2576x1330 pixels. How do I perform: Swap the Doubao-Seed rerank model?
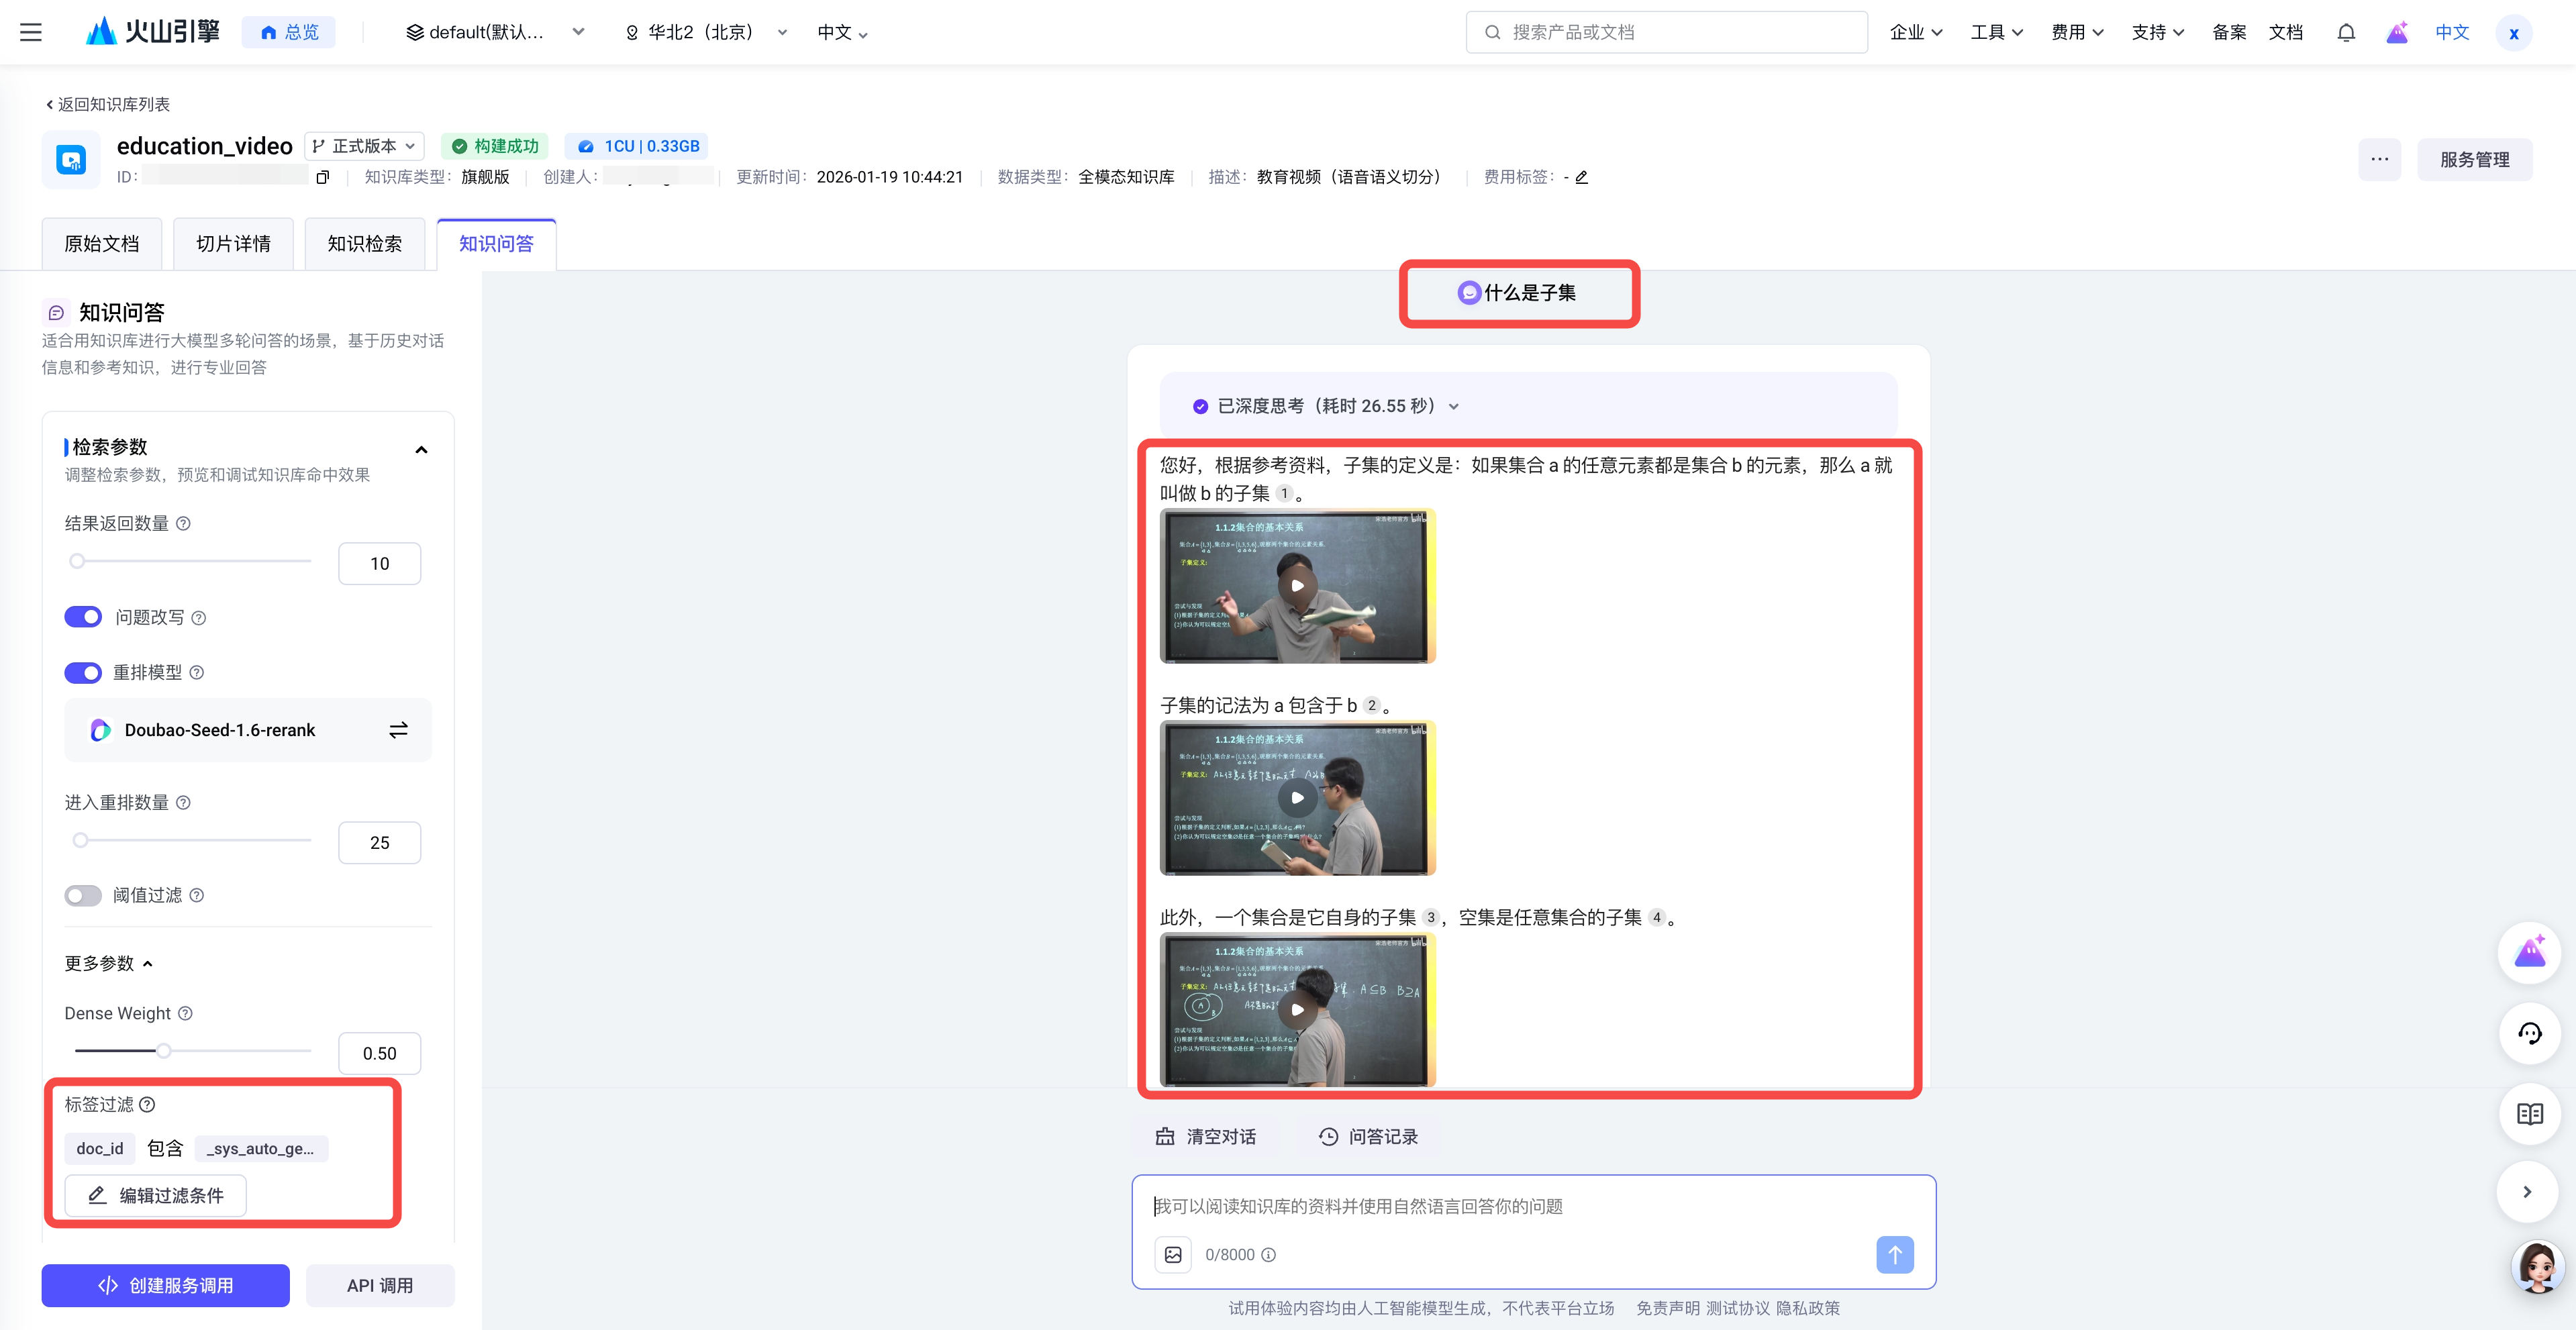click(x=398, y=730)
